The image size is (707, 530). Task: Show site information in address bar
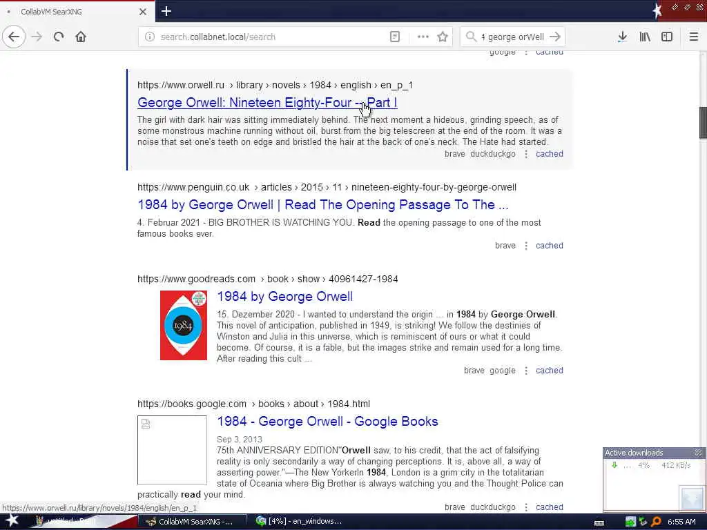[150, 37]
